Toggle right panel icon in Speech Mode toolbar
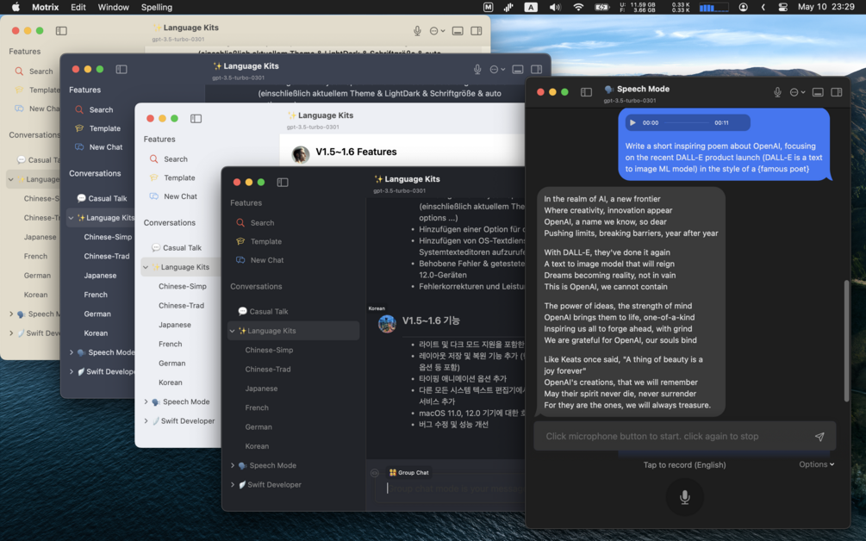Viewport: 866px width, 541px height. (x=837, y=92)
